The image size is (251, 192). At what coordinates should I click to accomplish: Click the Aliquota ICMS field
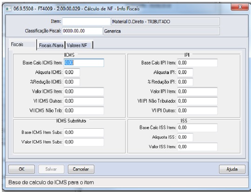click(x=72, y=73)
